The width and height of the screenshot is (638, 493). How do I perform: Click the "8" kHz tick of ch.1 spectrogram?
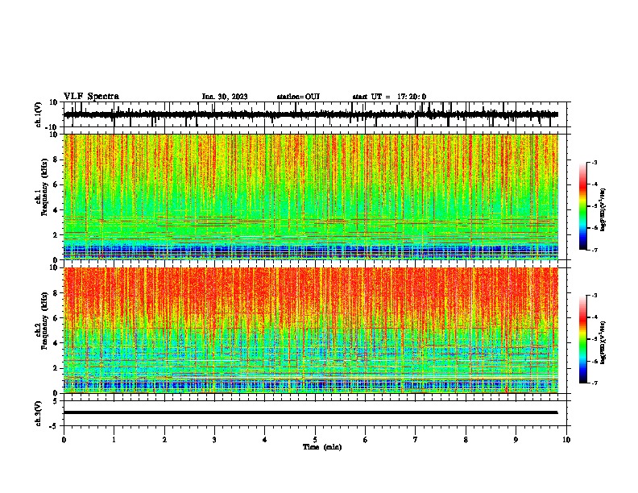tap(56, 159)
